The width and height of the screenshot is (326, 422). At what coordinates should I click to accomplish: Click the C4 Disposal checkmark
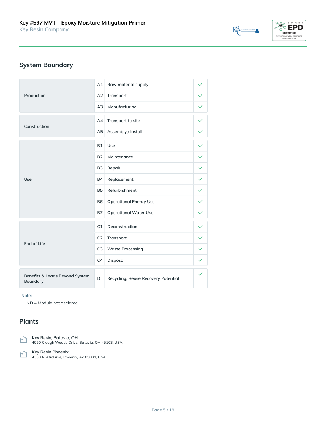pyautogui.click(x=200, y=260)
